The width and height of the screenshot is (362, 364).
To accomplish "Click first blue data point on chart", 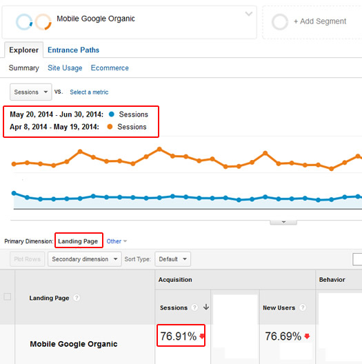I will tap(14, 193).
